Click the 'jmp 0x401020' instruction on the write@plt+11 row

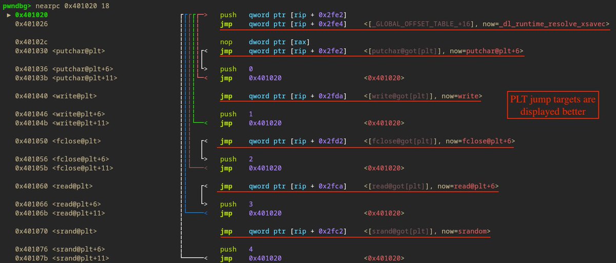(x=251, y=123)
